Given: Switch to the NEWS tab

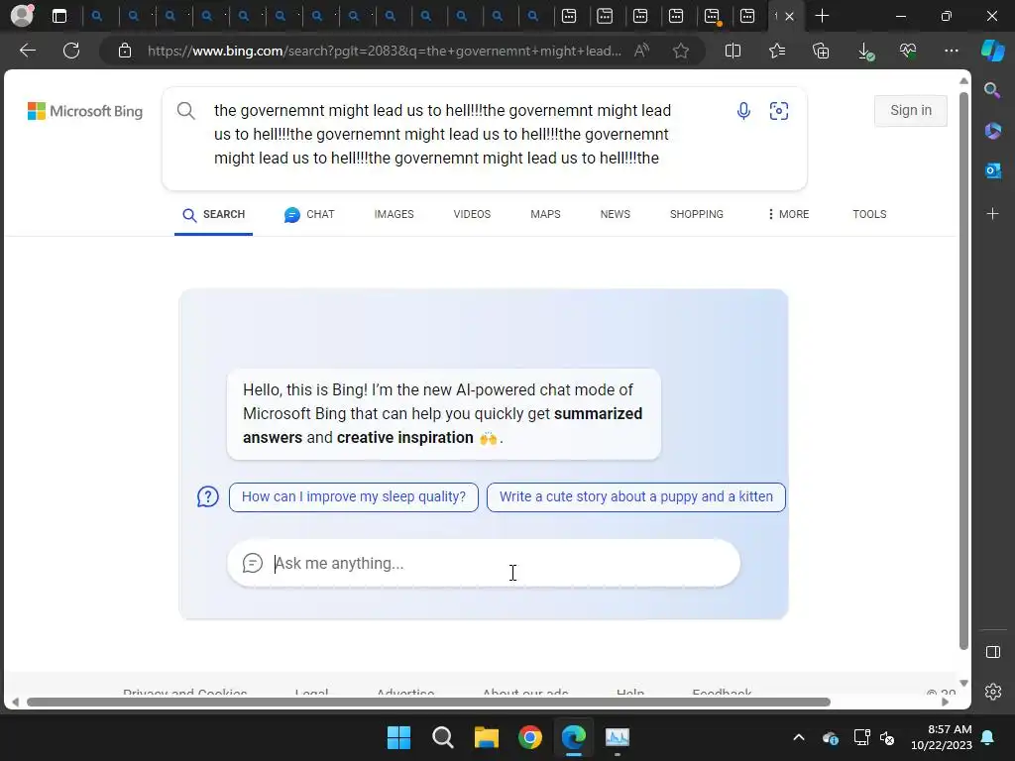Looking at the screenshot, I should (x=615, y=214).
